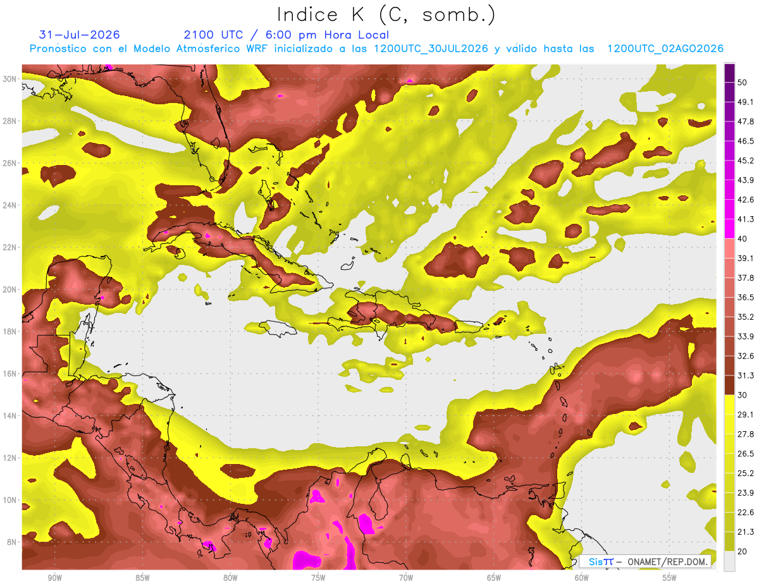Screen dimensions: 759x586
Task: Click the "80W" longitude label
Action: pos(230,578)
